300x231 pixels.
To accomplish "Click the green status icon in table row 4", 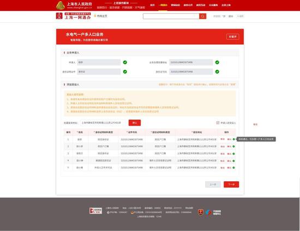I will pos(233,161).
